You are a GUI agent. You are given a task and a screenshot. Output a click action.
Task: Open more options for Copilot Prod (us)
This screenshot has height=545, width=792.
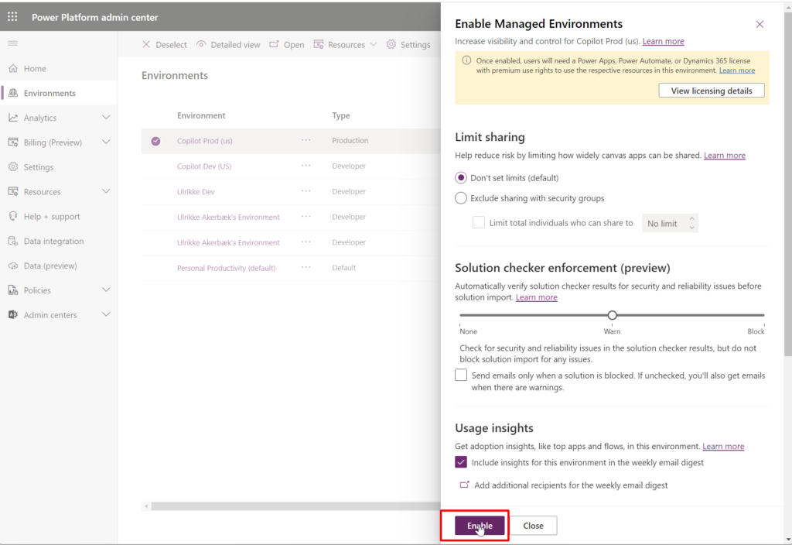(306, 141)
